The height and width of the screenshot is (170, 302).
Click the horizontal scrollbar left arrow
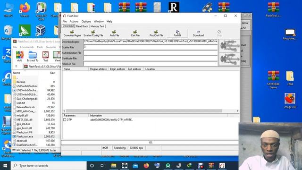click(64, 111)
